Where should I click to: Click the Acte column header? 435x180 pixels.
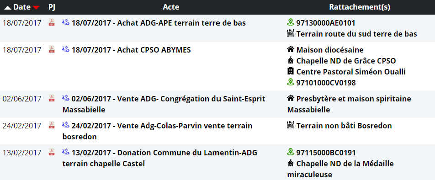171,7
